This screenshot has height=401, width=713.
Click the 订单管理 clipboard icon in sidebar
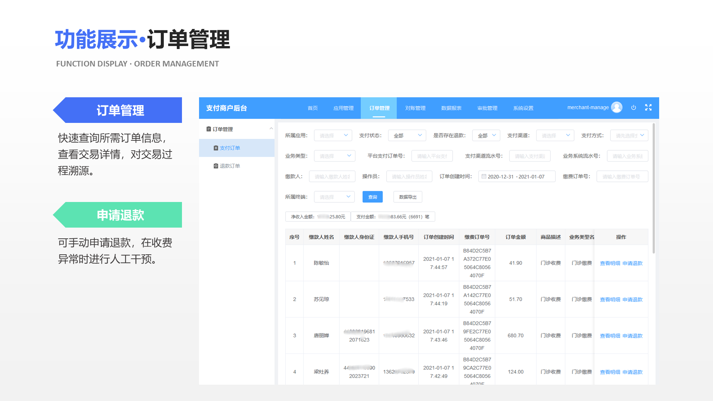pos(209,129)
